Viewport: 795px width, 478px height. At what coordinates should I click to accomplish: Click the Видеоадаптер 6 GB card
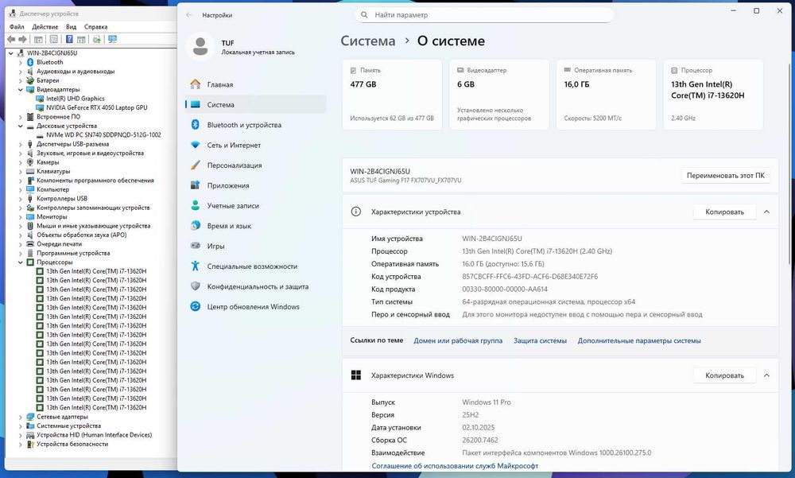499,95
